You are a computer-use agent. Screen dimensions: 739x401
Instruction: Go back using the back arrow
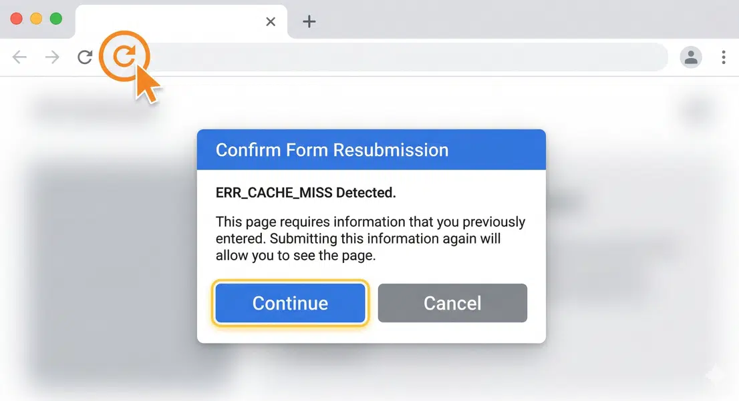click(x=20, y=57)
